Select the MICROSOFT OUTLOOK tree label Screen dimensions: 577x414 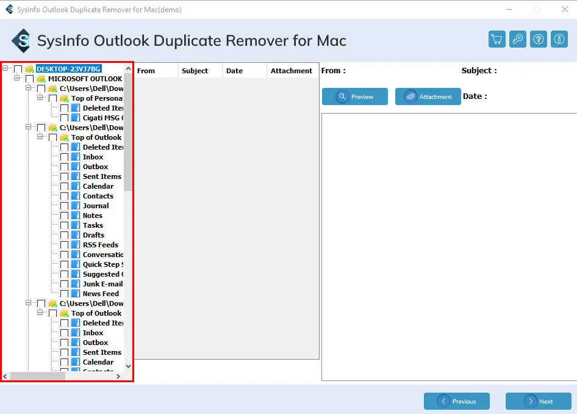(x=85, y=79)
